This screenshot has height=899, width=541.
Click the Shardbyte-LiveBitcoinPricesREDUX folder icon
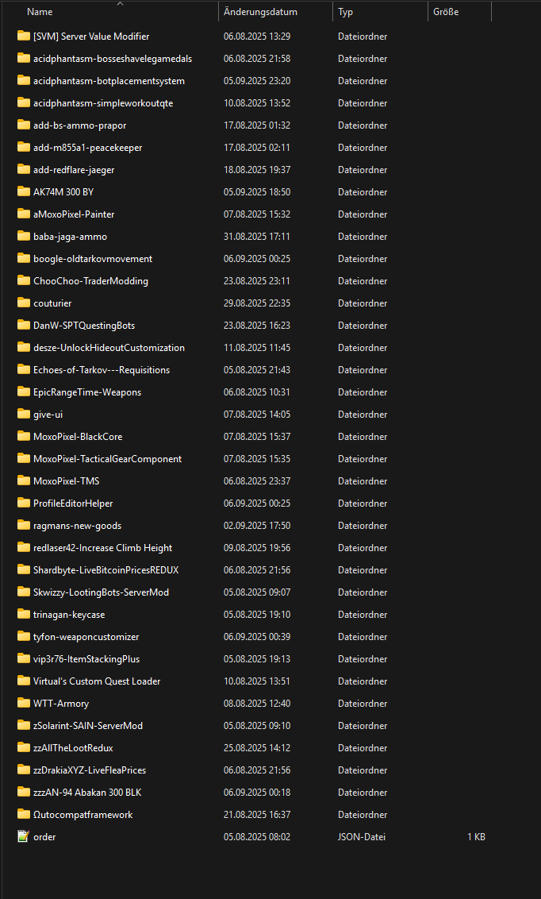coord(24,570)
